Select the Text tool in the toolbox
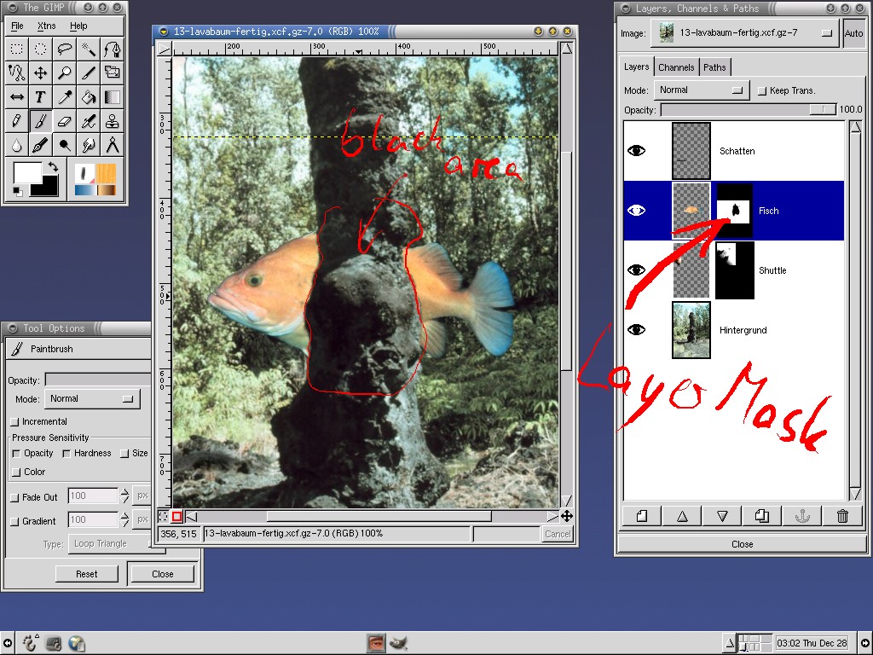 (40, 96)
